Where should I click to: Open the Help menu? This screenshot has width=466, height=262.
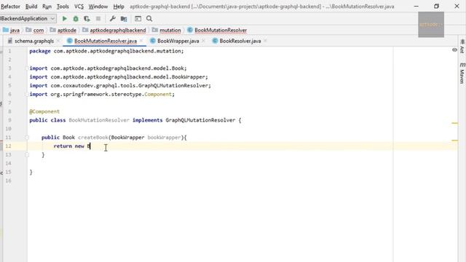[x=119, y=7]
